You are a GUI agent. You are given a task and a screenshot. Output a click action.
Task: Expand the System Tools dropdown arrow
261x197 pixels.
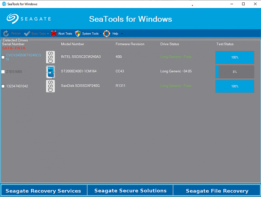101,34
